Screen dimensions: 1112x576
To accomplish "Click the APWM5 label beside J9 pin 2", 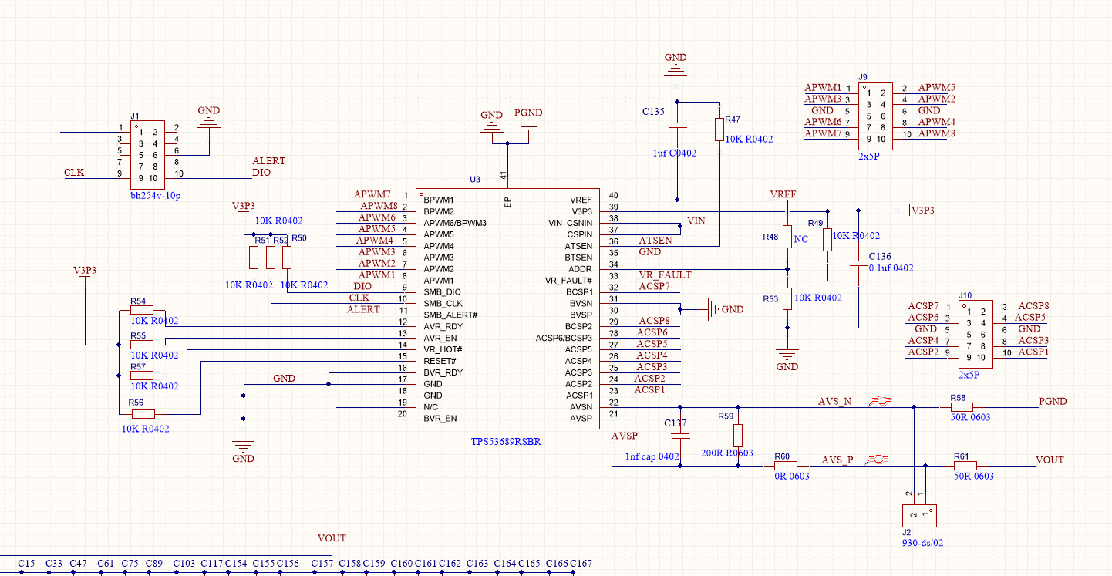I will point(937,88).
